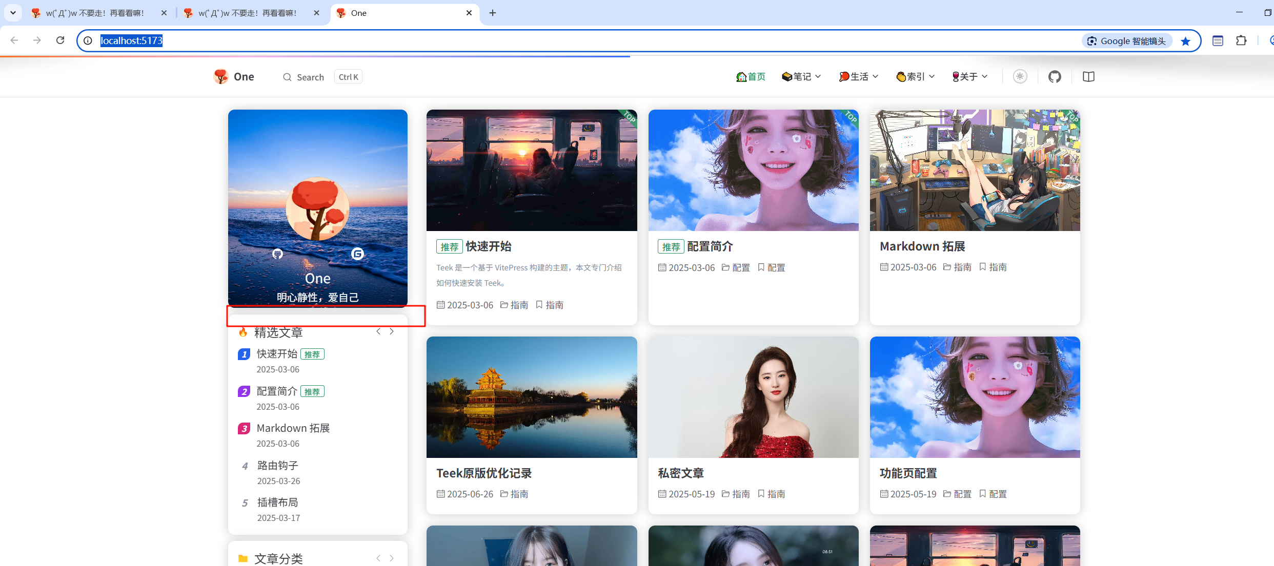Open the browser extensions puzzle icon
The height and width of the screenshot is (566, 1274).
1241,40
